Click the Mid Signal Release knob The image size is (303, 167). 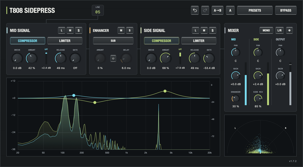click(61, 59)
